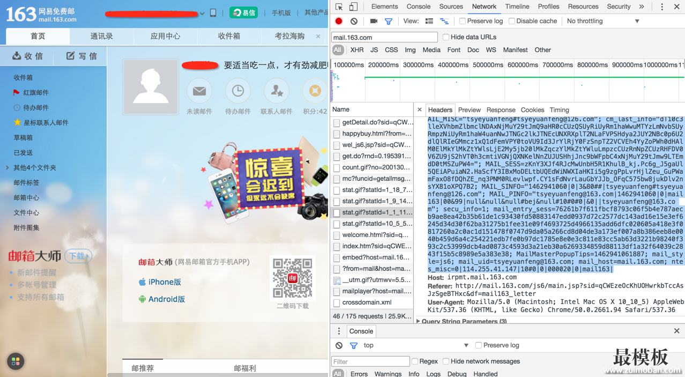Screen dimensions: 685x377
Task: Click the 邮箱大师 下载 button
Action: click(78, 256)
